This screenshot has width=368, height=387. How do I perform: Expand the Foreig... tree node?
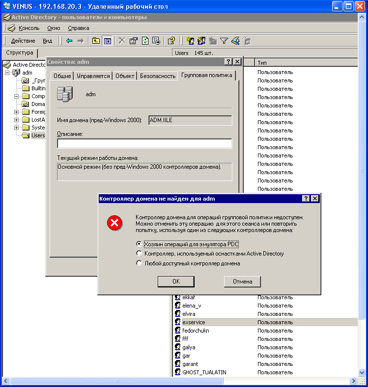click(16, 112)
